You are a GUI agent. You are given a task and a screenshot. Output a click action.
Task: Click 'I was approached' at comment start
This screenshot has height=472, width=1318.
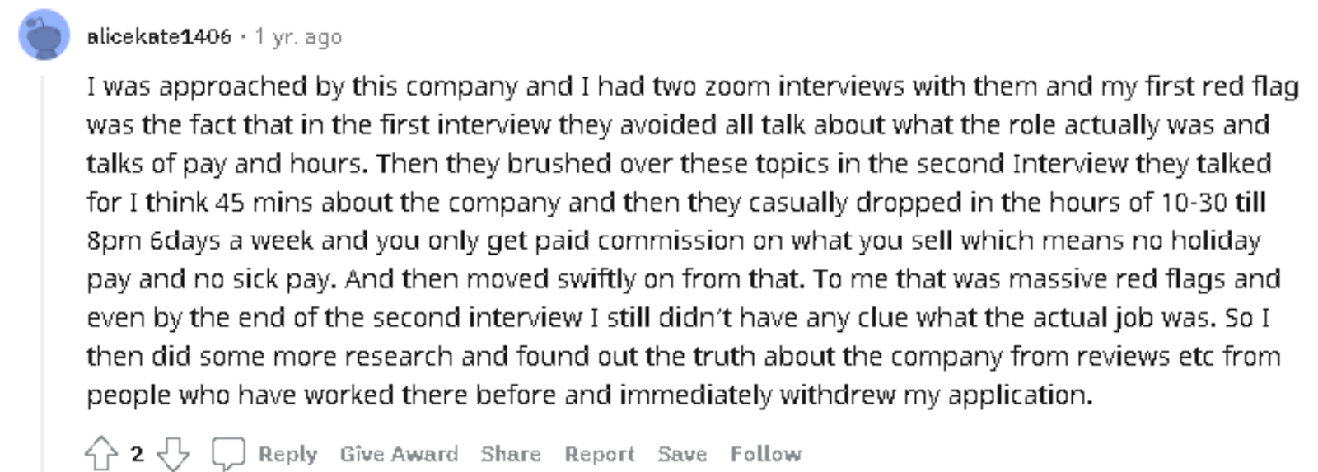pyautogui.click(x=185, y=86)
